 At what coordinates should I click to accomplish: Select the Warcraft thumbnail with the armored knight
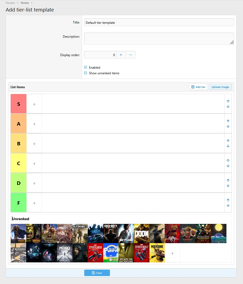[18, 234]
